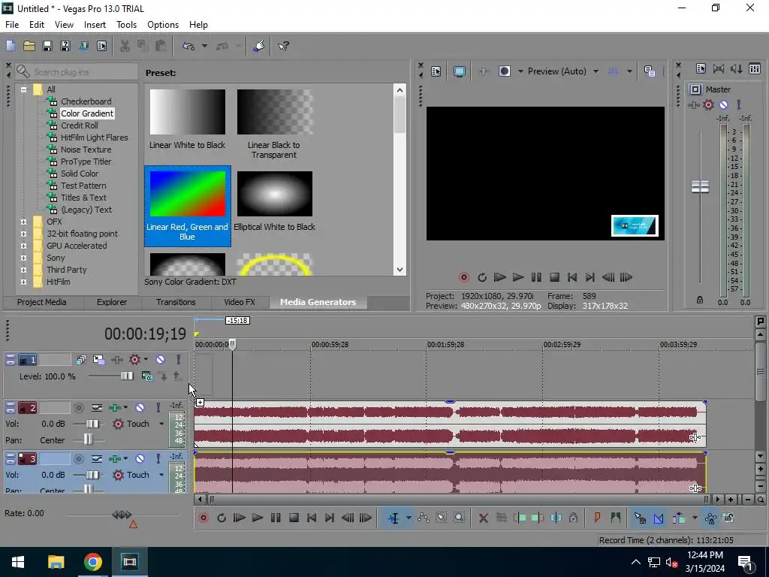
Task: Open the Options menu
Action: tap(163, 25)
